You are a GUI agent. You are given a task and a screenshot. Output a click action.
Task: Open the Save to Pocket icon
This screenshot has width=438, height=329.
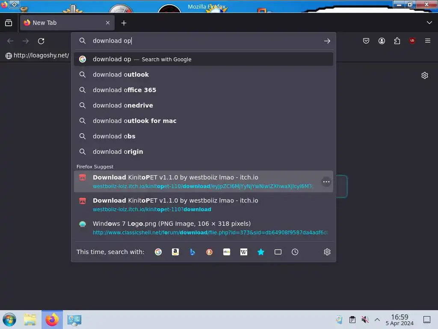[366, 41]
